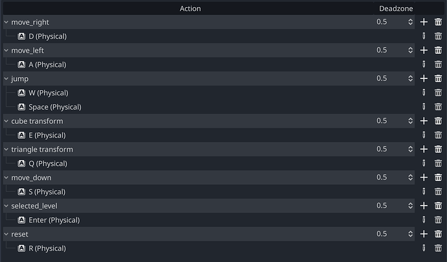Screen dimensions: 447x262
Task: Edit the D (Physical) key event
Action: [424, 36]
